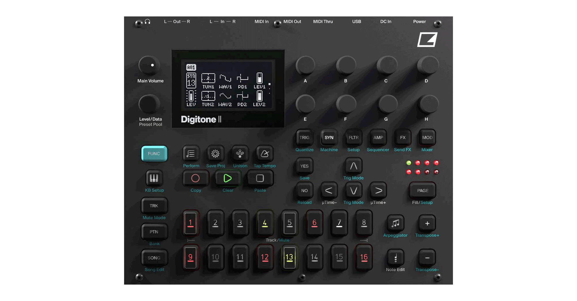
Task: Click the Elektron logo
Action: (x=427, y=40)
